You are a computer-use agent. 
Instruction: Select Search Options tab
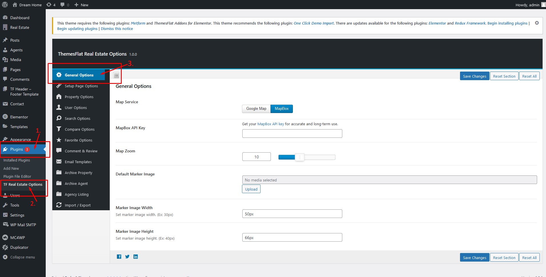(x=81, y=118)
